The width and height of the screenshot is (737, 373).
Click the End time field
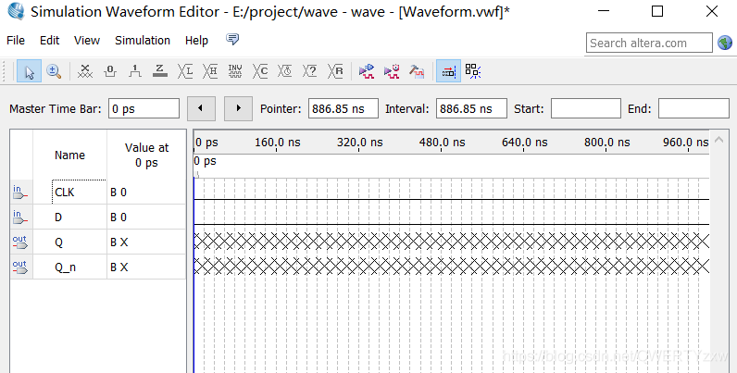click(693, 108)
